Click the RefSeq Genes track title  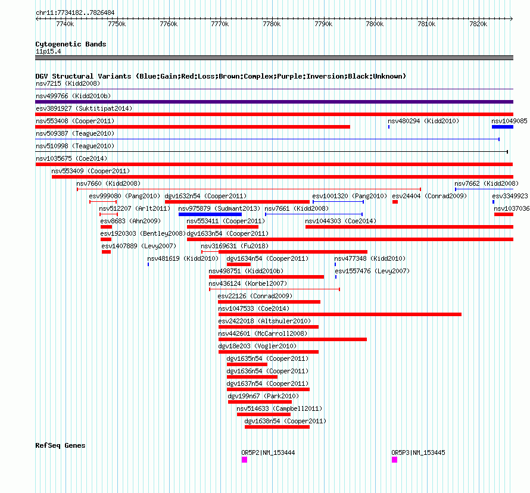(61, 445)
